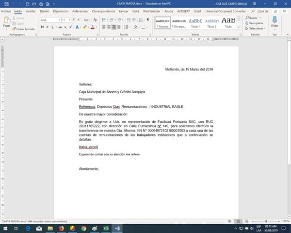Toggle the show paragraph marks (¶) button

[x=148, y=20]
